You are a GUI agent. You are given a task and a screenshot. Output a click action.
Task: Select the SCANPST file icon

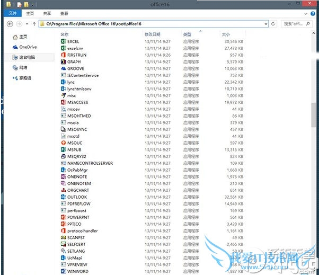click(64, 237)
